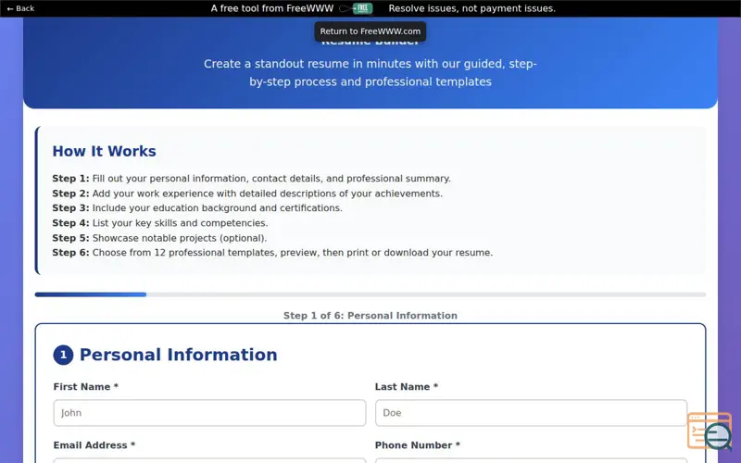Click the Back link in top bar

(20, 8)
